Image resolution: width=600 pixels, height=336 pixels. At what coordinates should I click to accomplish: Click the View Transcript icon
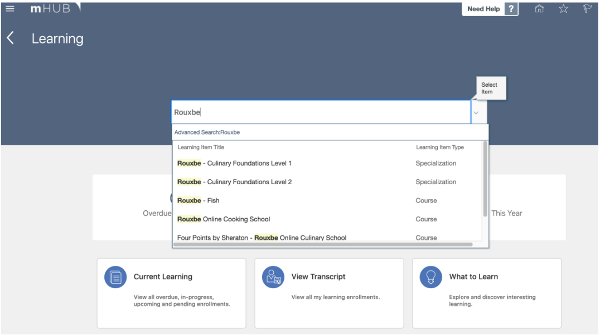(273, 277)
